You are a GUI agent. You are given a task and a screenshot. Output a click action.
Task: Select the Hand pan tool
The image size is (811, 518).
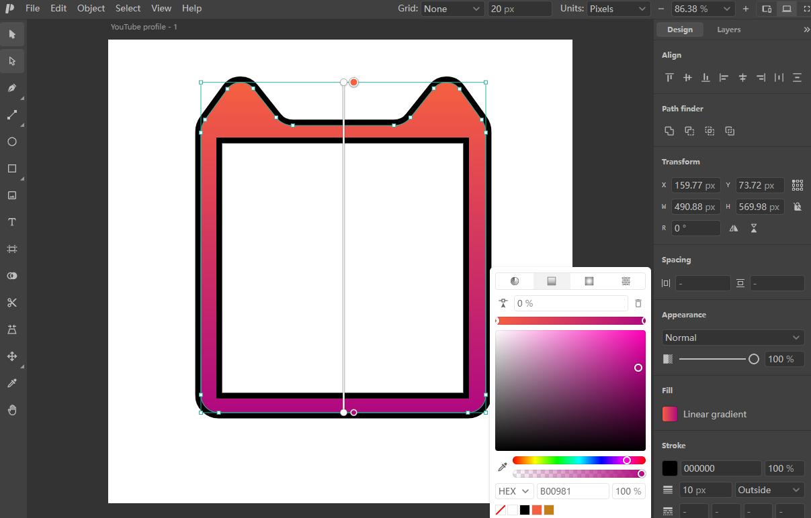(12, 410)
